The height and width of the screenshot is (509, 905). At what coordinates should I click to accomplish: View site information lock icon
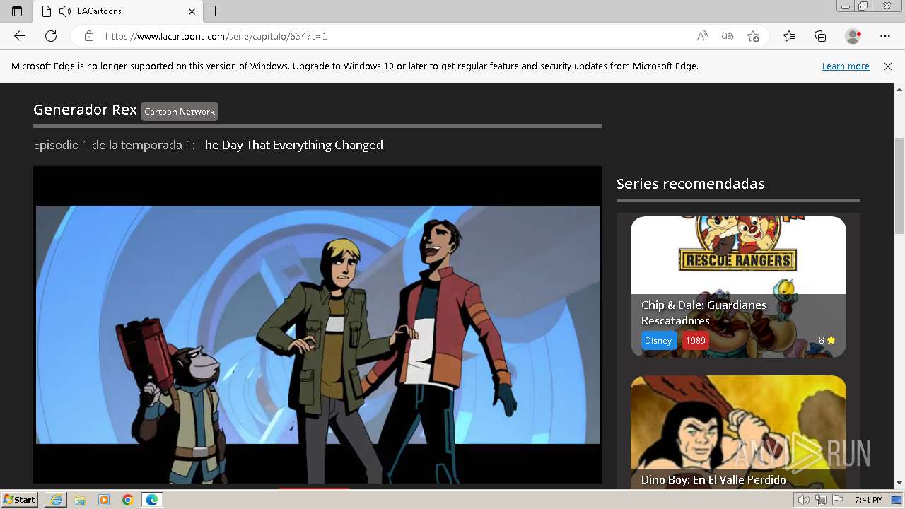click(x=89, y=36)
